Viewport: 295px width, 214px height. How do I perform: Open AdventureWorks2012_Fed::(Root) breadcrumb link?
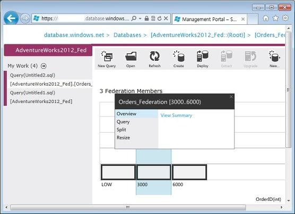198,35
